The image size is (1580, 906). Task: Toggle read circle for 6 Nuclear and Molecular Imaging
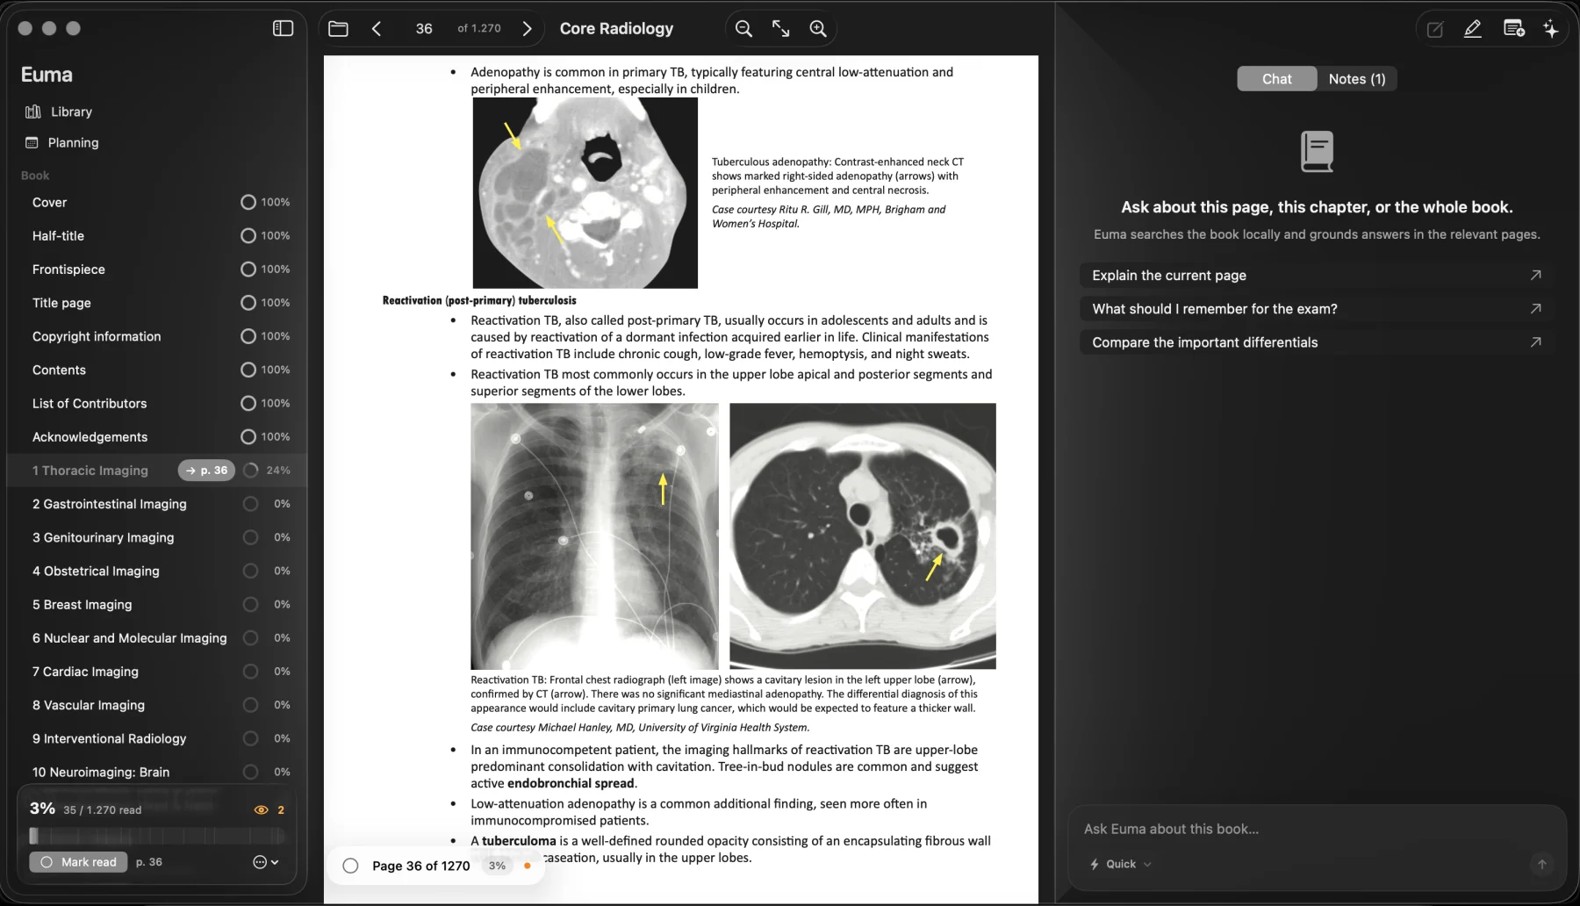pos(250,638)
